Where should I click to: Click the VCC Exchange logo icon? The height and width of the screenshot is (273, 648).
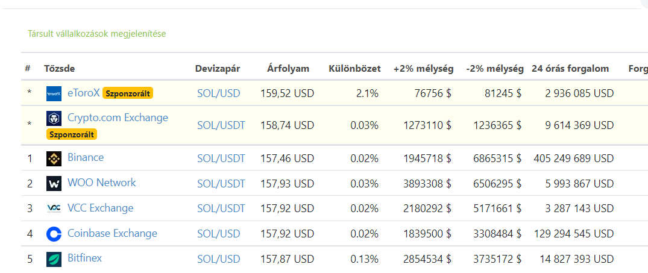pyautogui.click(x=54, y=209)
